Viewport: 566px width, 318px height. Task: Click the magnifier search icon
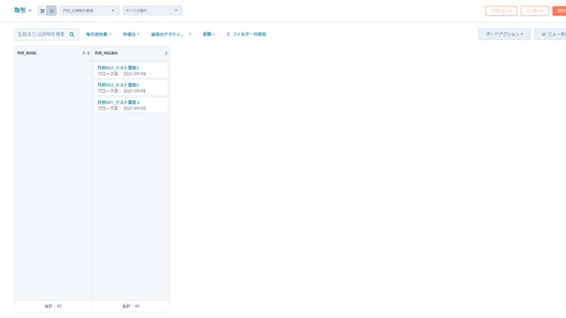72,35
